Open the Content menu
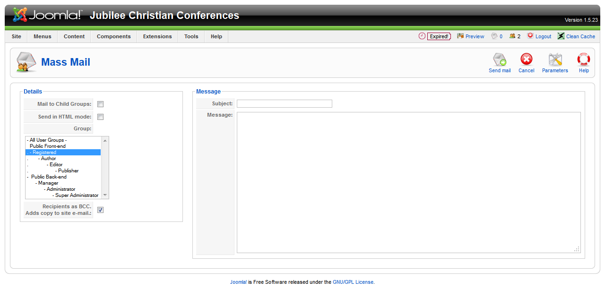This screenshot has width=605, height=306. coord(74,36)
